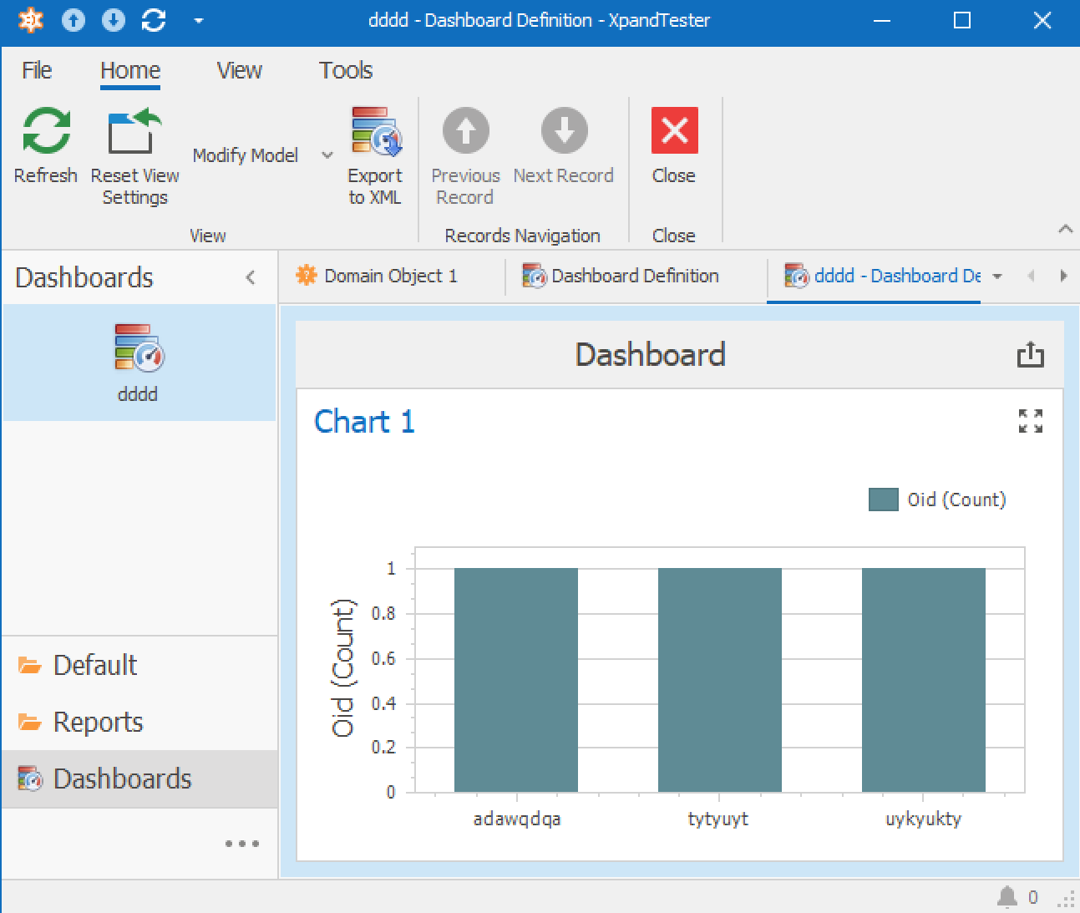1080x913 pixels.
Task: Click the maximize icon next to Chart 1
Action: pos(1031,422)
